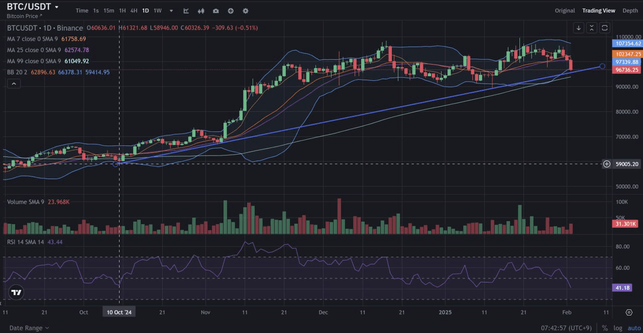The image size is (643, 333).
Task: Select the BB 20 2 indicator legend
Action: (18, 72)
